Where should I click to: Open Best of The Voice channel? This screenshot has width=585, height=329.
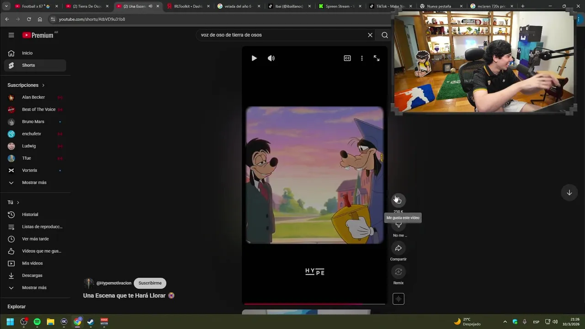[x=35, y=110]
